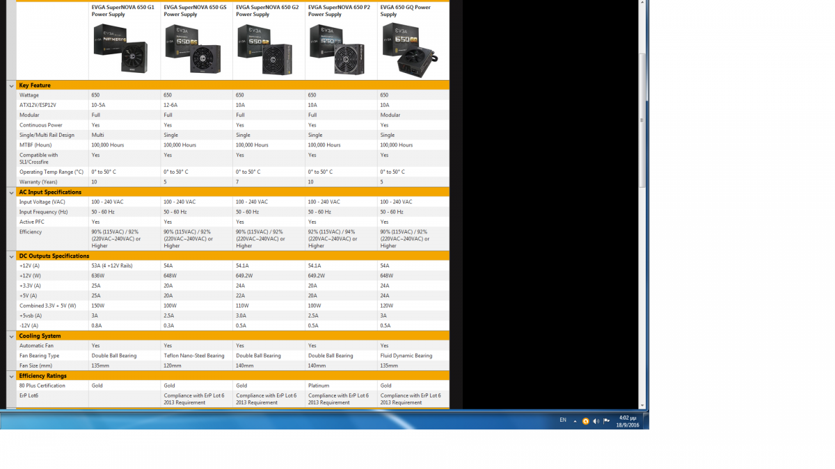This screenshot has height=469, width=835.
Task: Click Compatible with SLI/Crossfire label
Action: tap(39, 158)
